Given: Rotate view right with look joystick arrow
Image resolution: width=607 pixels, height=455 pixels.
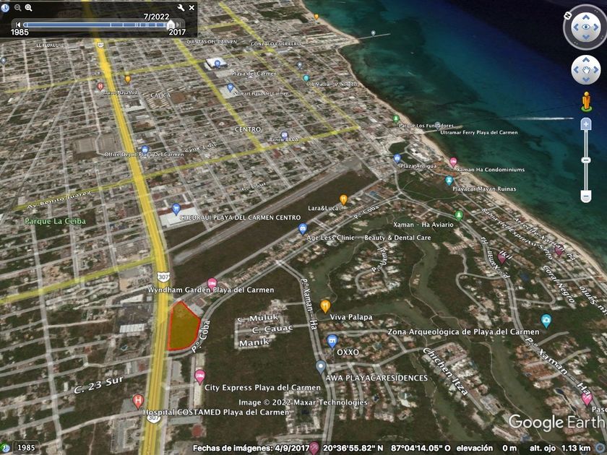Looking at the screenshot, I should tap(597, 27).
